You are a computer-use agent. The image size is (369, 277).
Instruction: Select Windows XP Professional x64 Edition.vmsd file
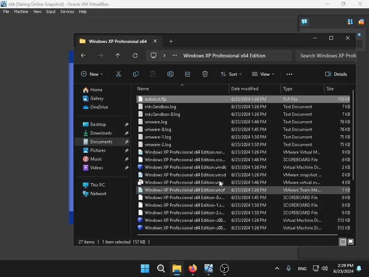[243, 175]
